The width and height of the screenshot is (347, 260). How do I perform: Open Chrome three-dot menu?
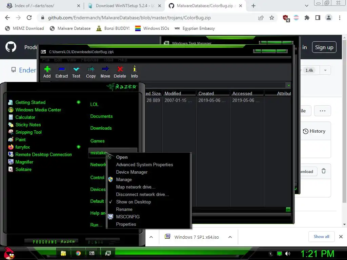pyautogui.click(x=340, y=18)
